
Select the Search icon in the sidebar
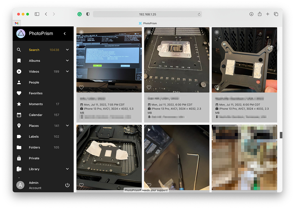coord(19,50)
